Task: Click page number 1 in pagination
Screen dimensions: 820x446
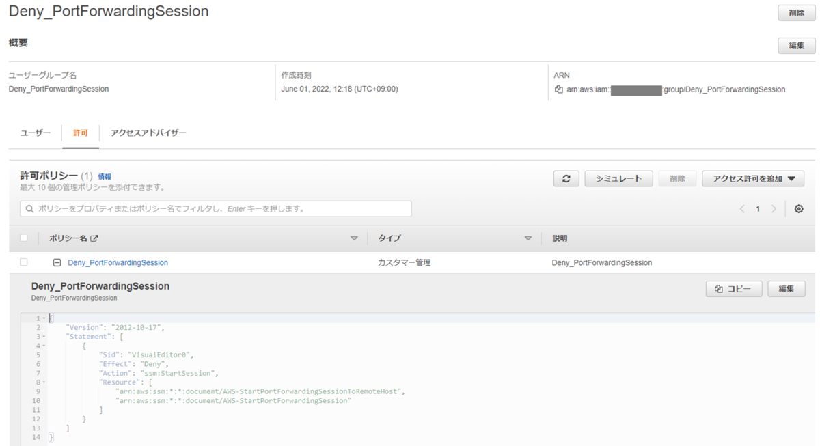Action: coord(758,209)
